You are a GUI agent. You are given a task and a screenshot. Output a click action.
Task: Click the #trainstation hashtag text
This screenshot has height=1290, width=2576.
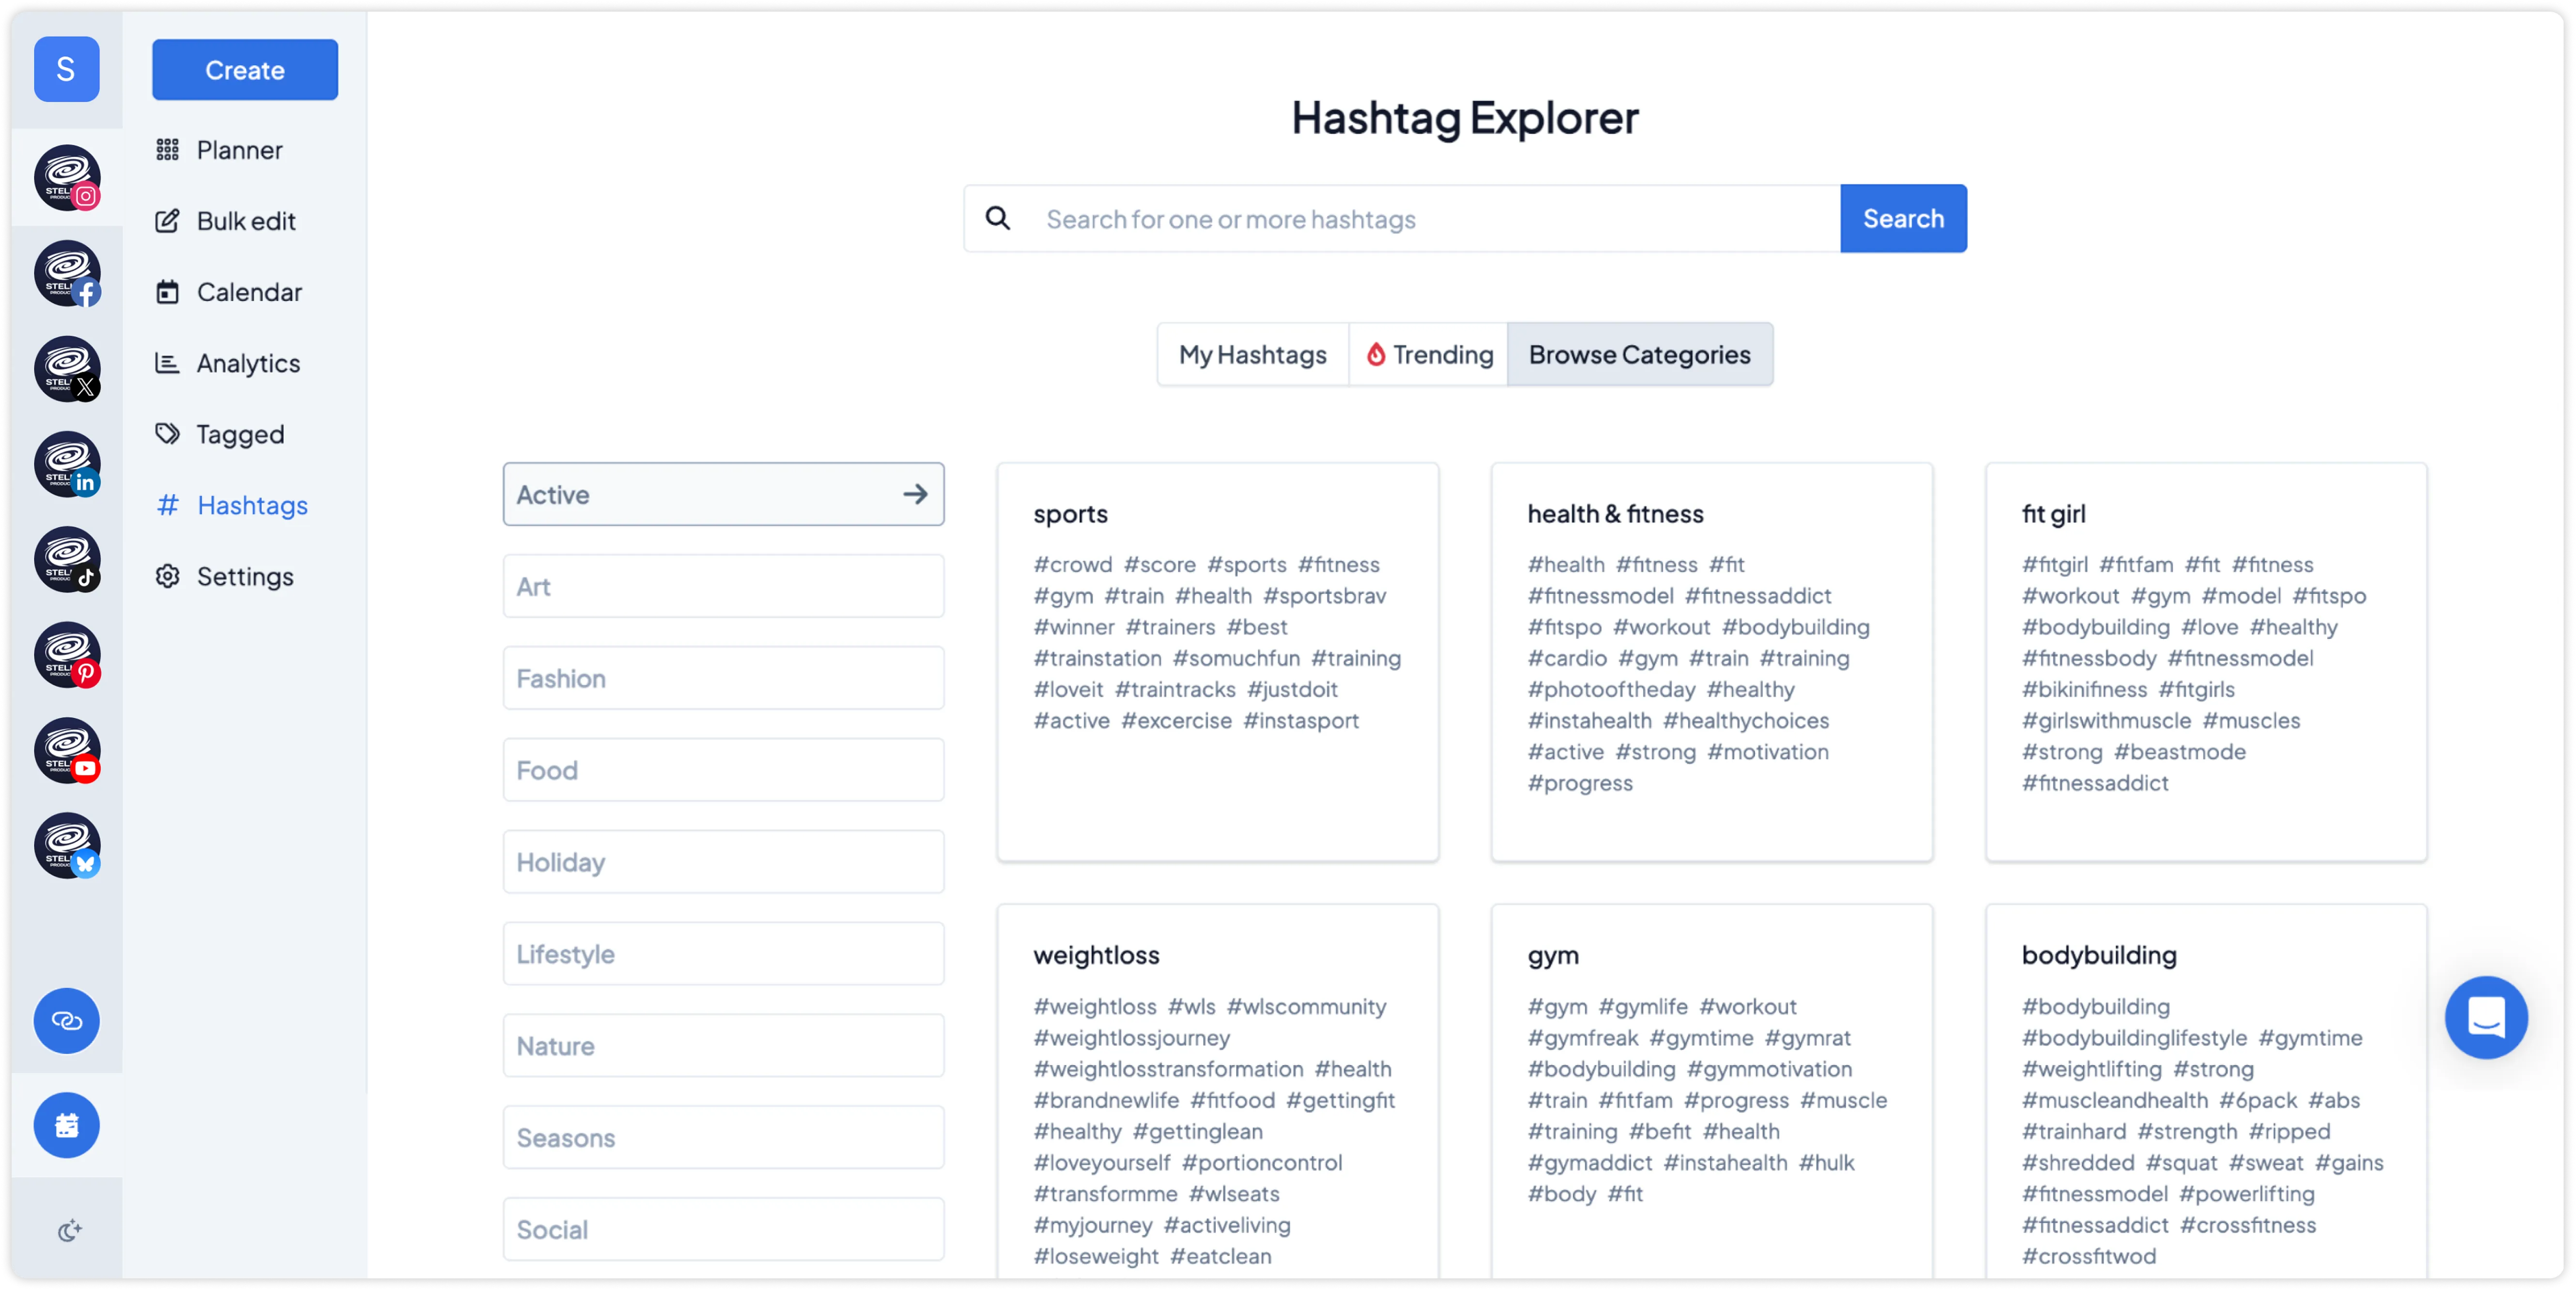click(x=1097, y=658)
